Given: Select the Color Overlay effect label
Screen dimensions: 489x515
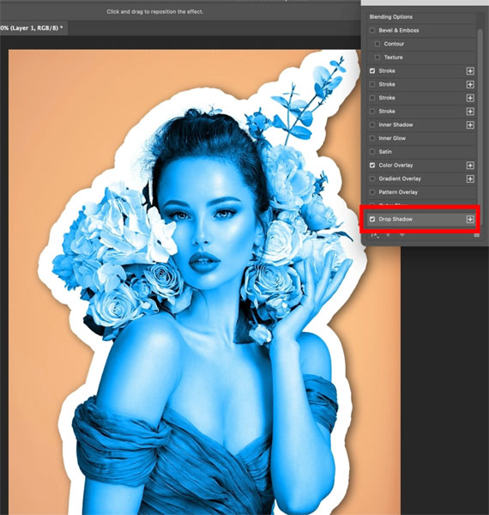Looking at the screenshot, I should [395, 165].
